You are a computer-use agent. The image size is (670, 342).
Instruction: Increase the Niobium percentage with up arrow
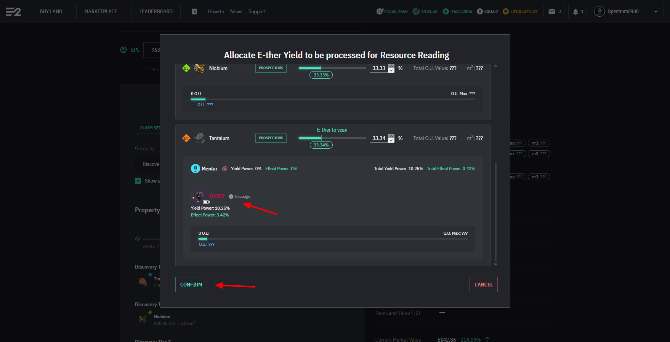point(391,66)
